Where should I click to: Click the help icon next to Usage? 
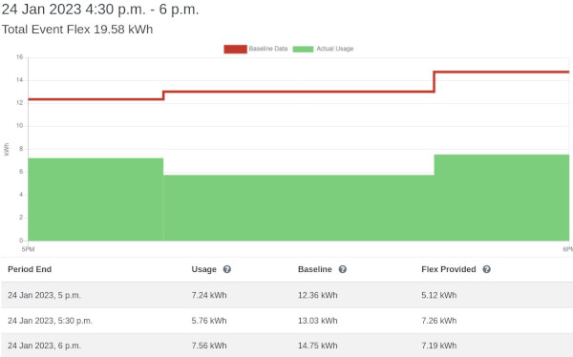point(227,269)
